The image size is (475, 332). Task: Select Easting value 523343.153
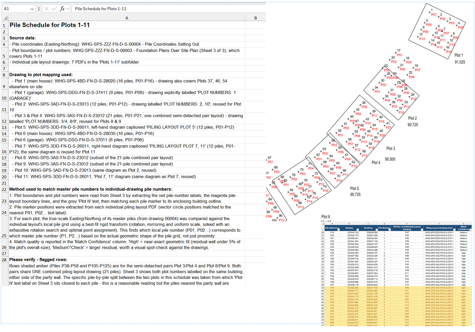point(349,233)
